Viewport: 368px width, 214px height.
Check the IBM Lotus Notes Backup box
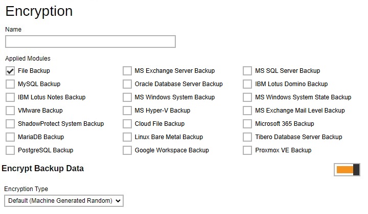(x=10, y=97)
